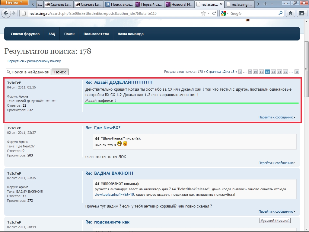The width and height of the screenshot is (309, 232).
Task: Open a new tab with the plus button
Action: [265, 4]
